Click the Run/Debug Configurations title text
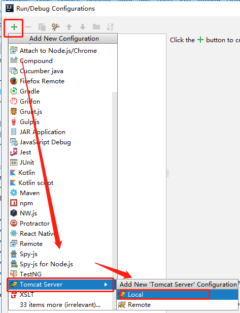This screenshot has width=240, height=313. pyautogui.click(x=55, y=9)
